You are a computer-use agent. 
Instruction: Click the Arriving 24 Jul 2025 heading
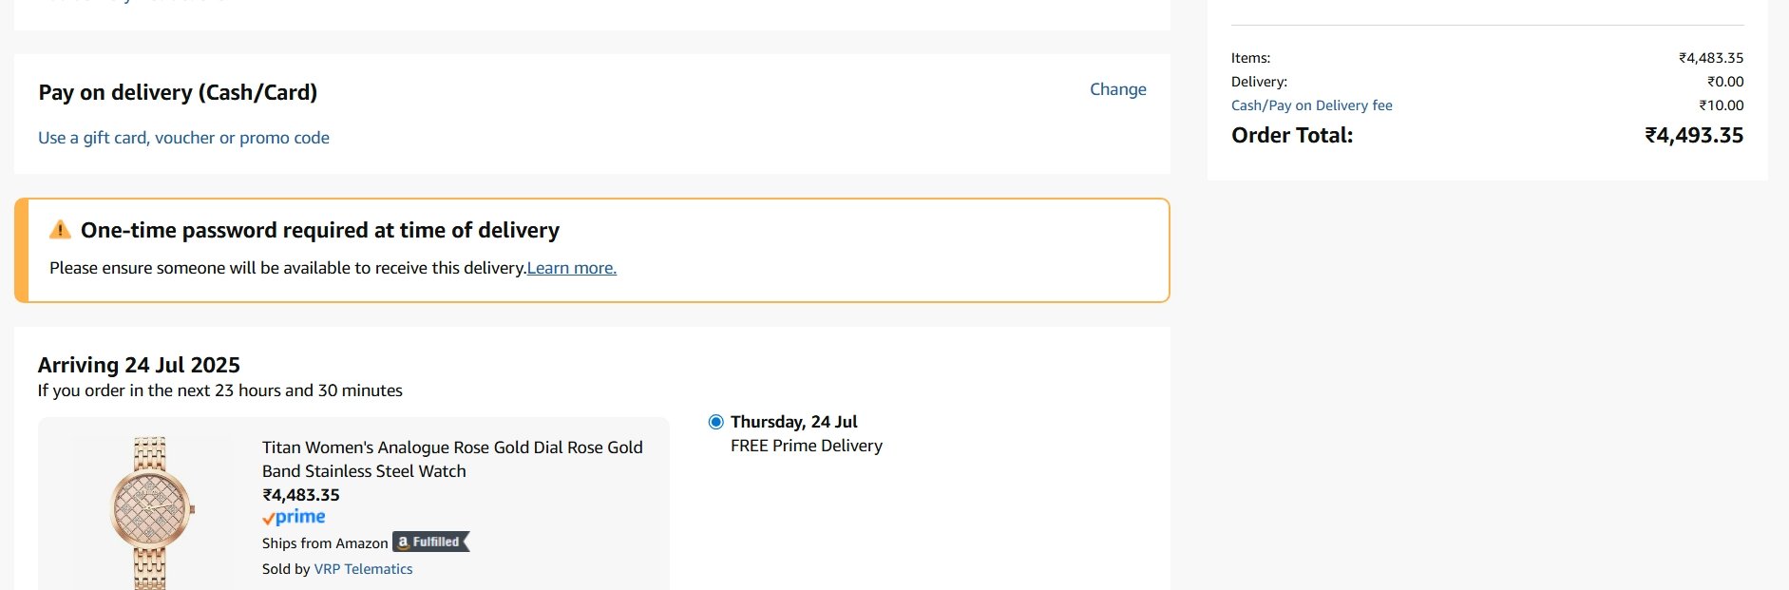click(x=139, y=365)
